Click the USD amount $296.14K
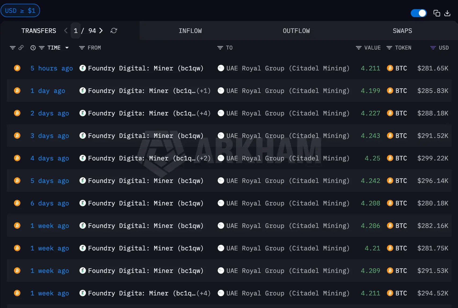Viewport: 458px width, 308px height. 433,181
